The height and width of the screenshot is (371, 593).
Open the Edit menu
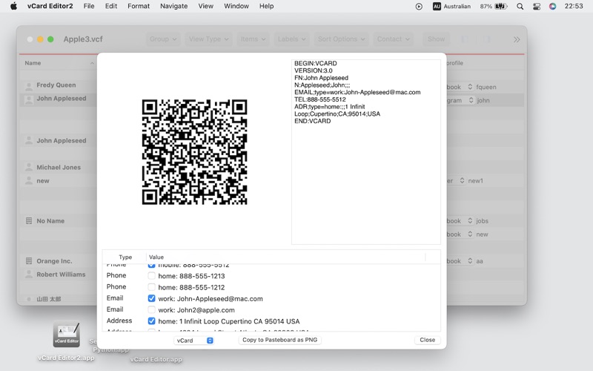coord(110,6)
